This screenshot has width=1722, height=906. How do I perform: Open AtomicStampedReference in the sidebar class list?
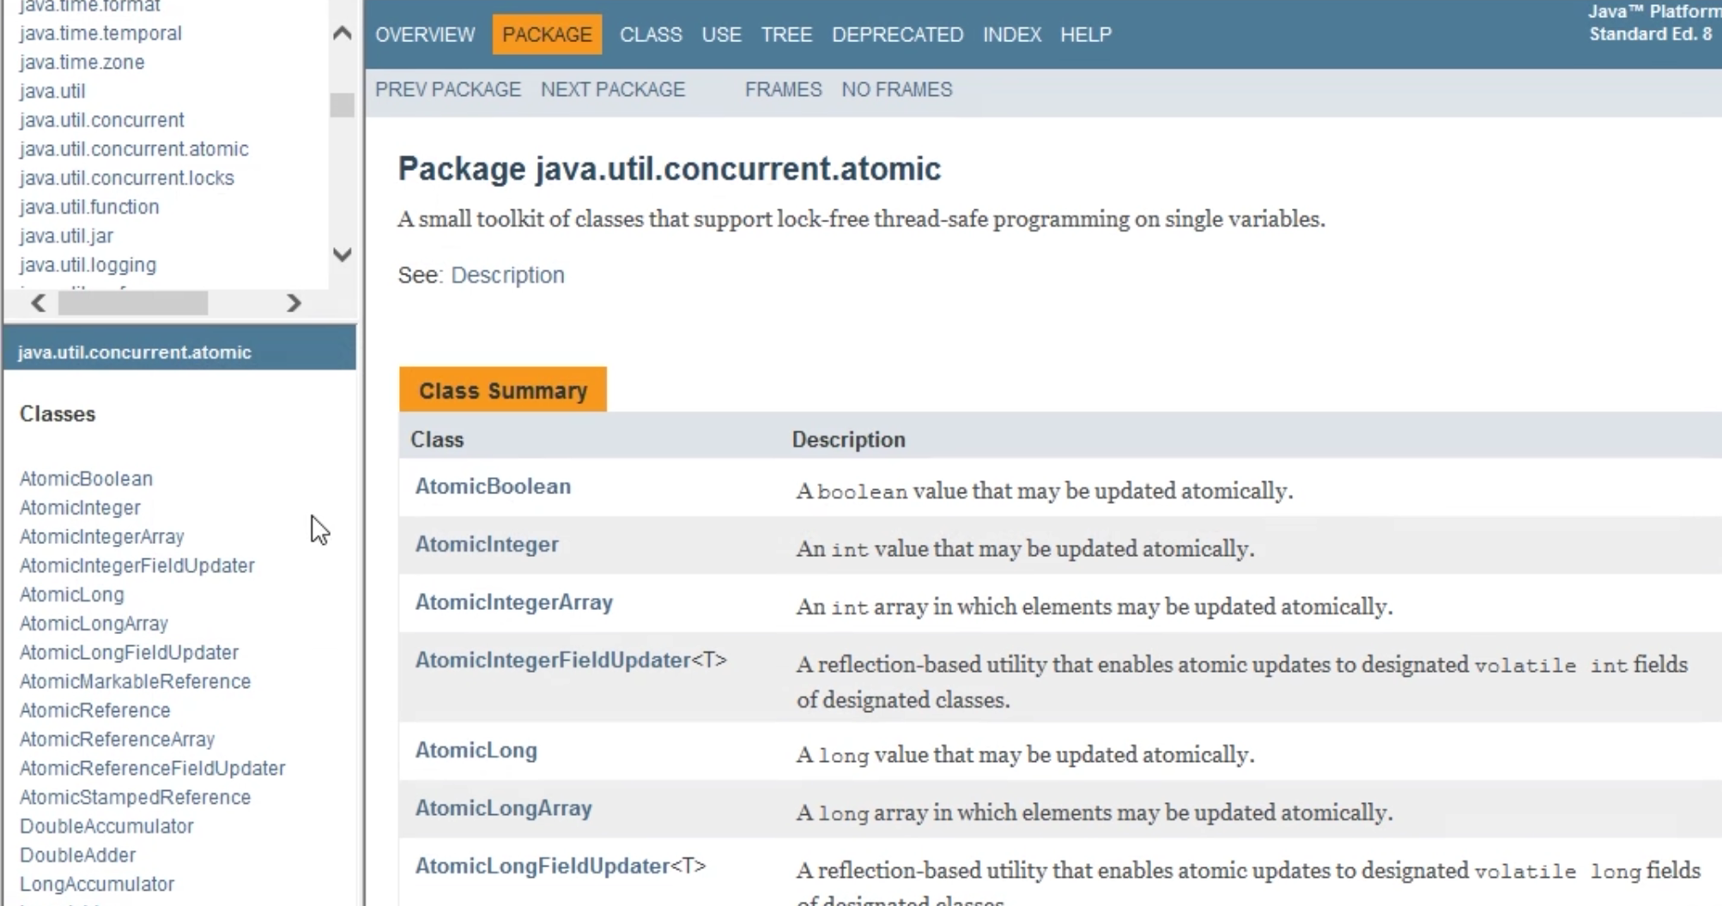pos(136,798)
